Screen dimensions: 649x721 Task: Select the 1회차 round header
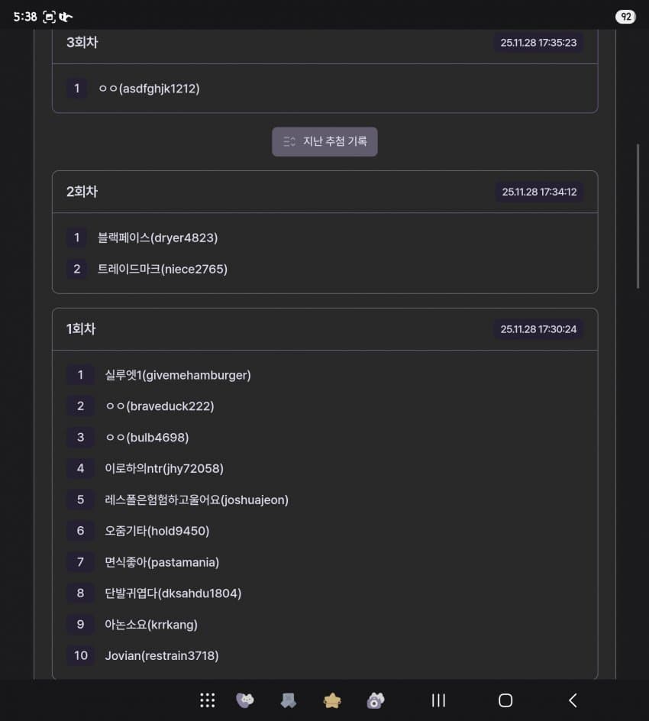81,329
